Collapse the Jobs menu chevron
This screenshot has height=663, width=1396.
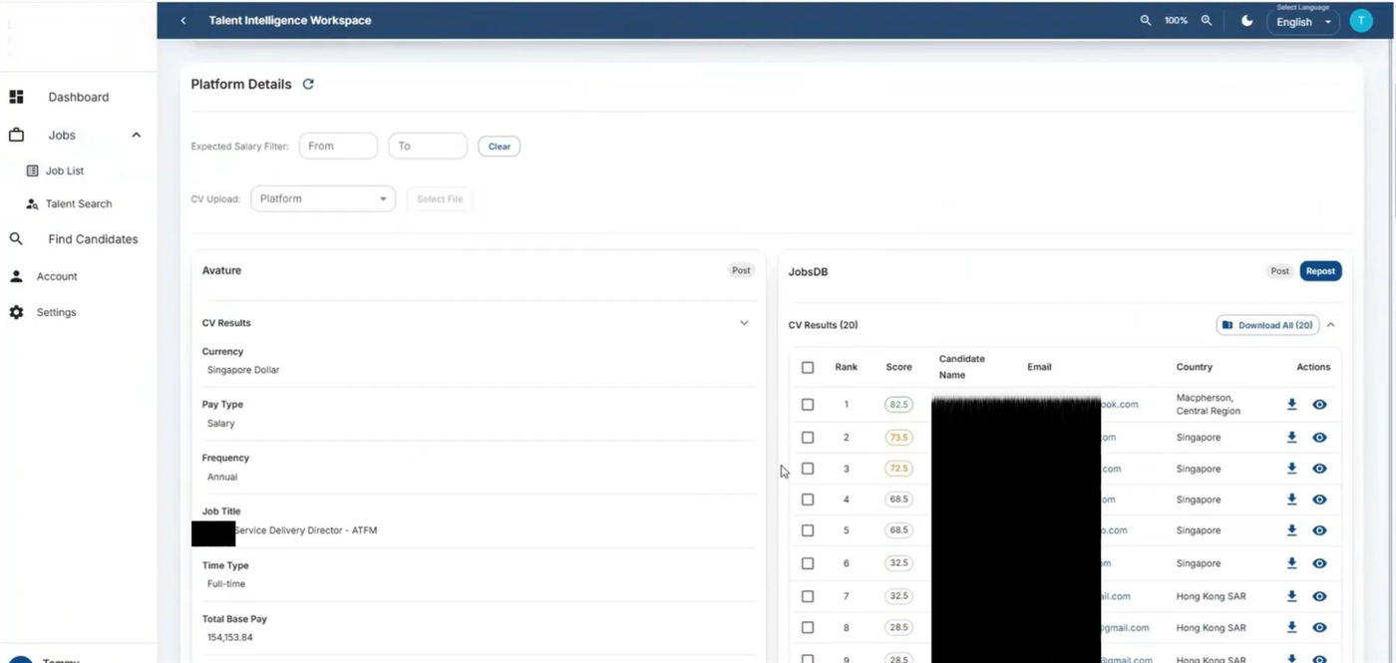click(x=137, y=135)
